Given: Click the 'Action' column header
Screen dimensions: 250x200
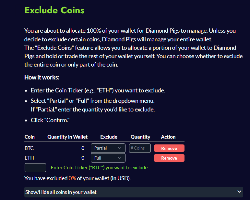Looking at the screenshot, I should coord(168,137).
